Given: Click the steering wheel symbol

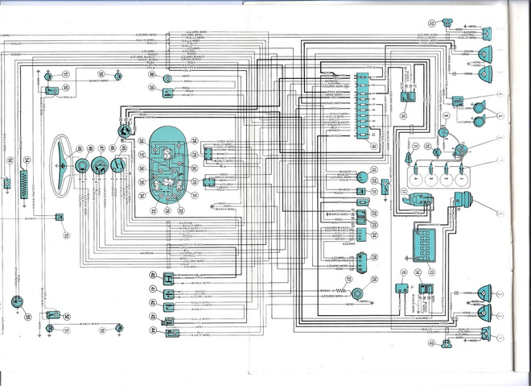Looking at the screenshot, I should point(61,166).
